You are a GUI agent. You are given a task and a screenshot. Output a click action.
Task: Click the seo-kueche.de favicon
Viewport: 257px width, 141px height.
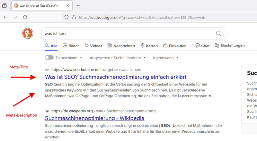tap(47, 70)
